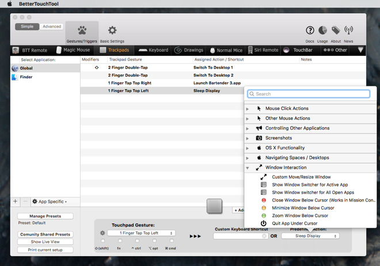
Task: Open the Gestures/Triggers paw icon
Action: (82, 31)
